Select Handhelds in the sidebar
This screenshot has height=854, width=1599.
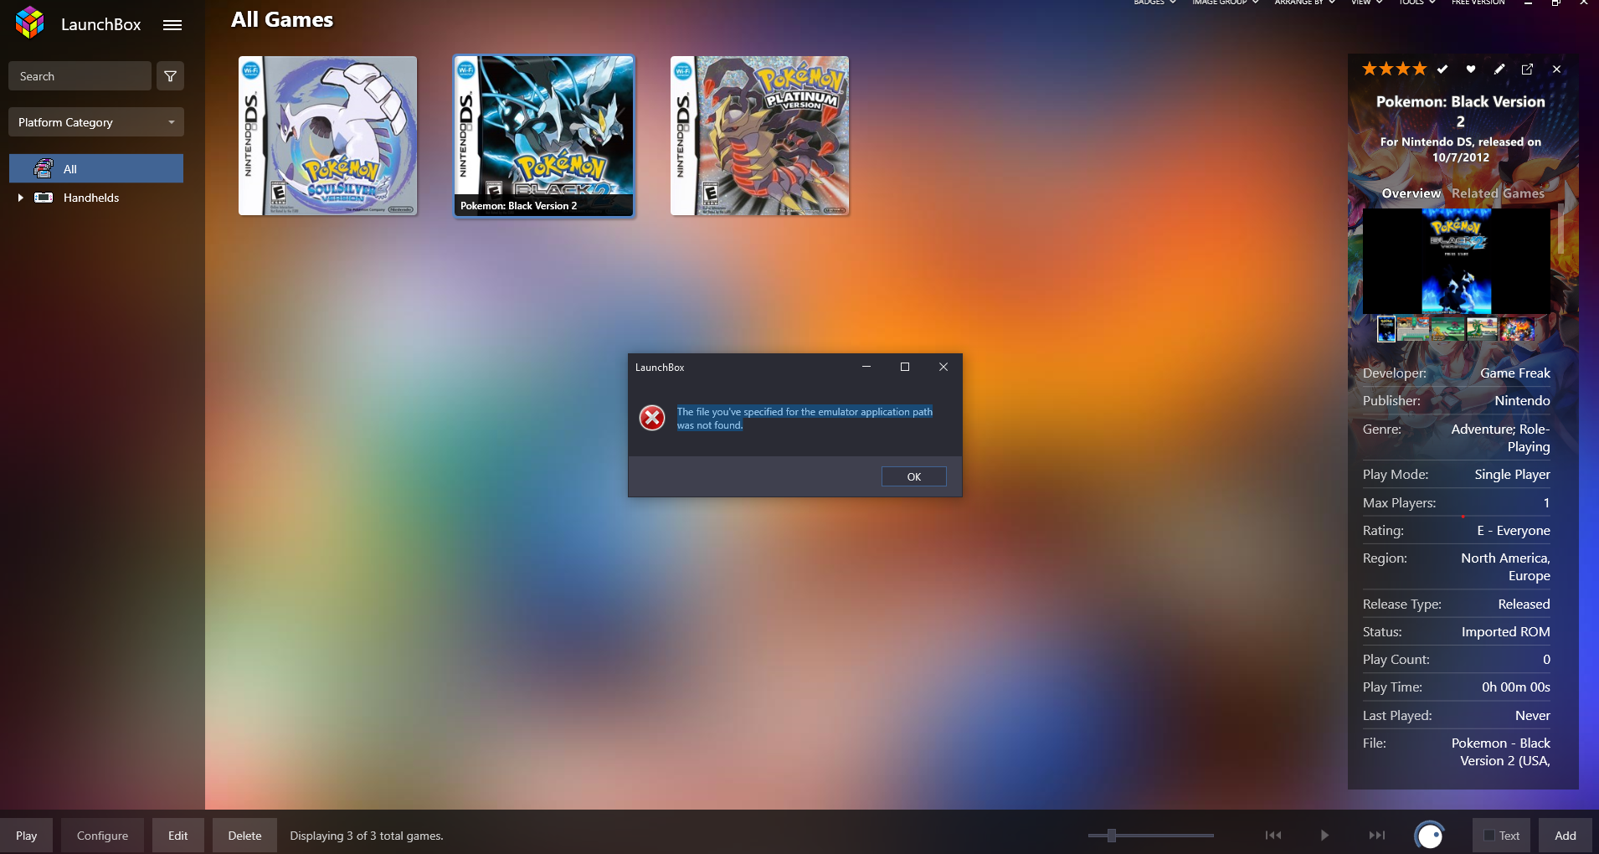(91, 198)
